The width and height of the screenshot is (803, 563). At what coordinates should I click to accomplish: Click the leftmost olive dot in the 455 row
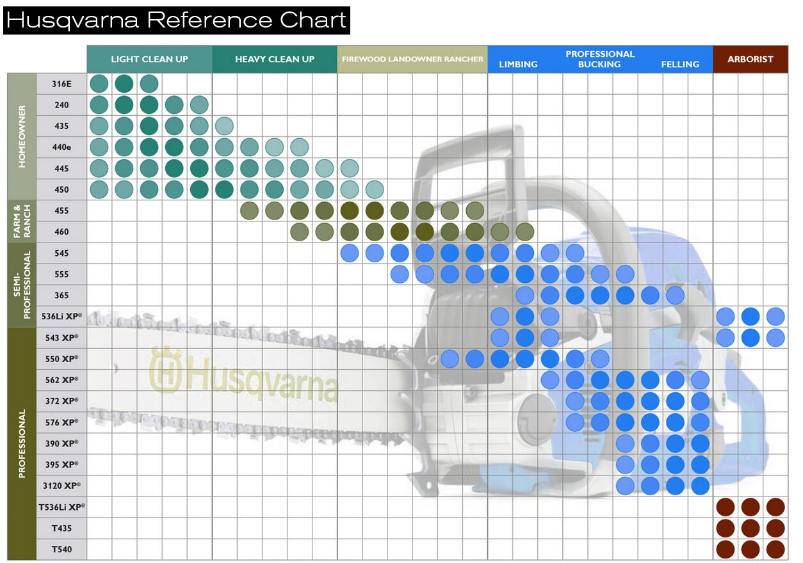click(x=249, y=210)
